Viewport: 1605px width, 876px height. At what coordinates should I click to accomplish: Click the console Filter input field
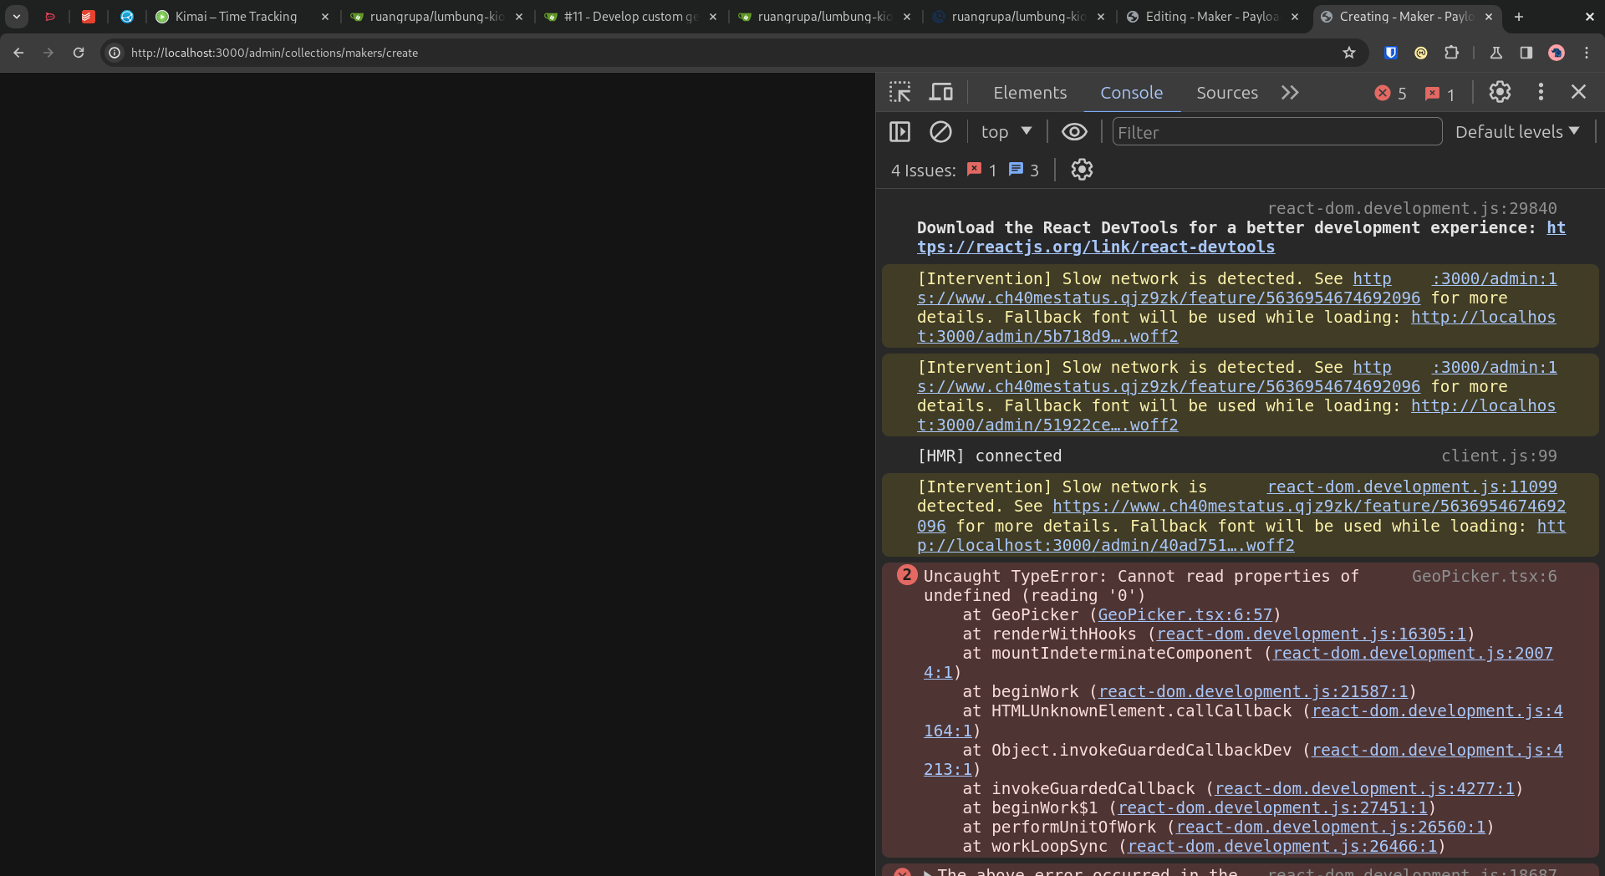coord(1276,132)
